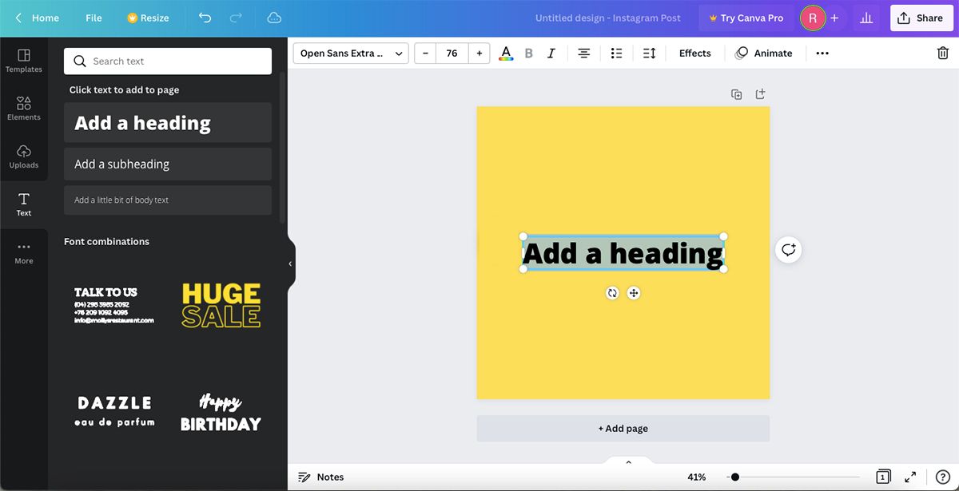This screenshot has width=959, height=491.
Task: Select the HUGE SALE font combination
Action: (221, 305)
